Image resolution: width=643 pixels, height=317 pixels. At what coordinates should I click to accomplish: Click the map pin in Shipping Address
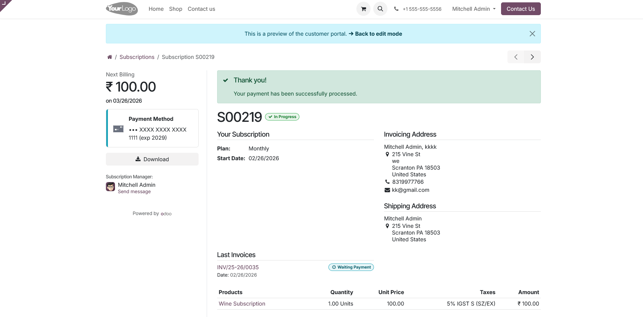(387, 226)
